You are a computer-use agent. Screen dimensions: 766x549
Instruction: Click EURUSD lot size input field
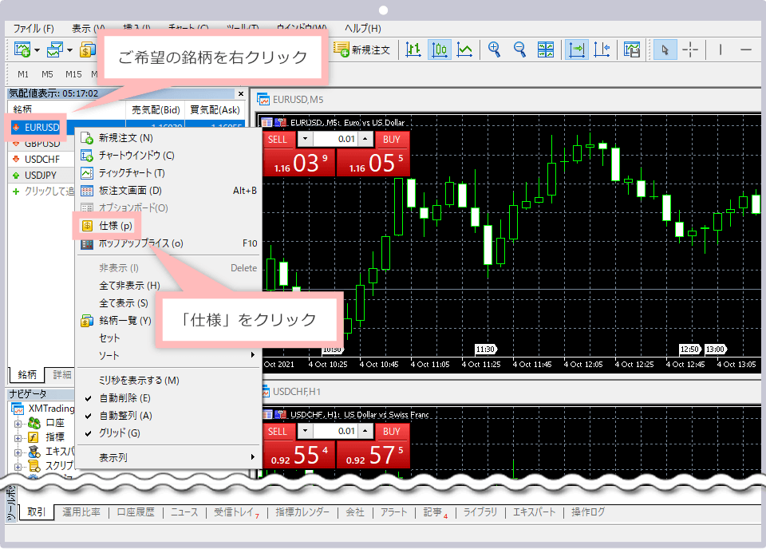coord(334,139)
